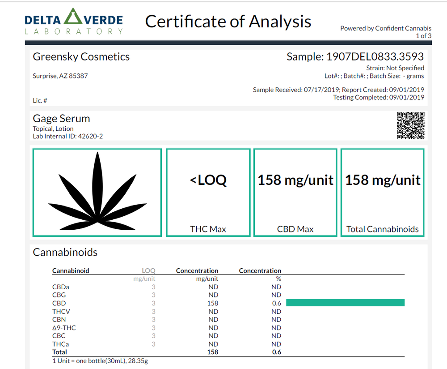
Task: Select the Certificate of Analysis title
Action: click(228, 21)
